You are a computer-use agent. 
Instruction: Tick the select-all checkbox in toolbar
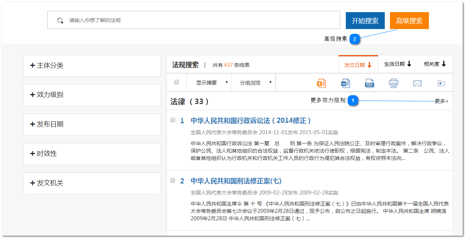coord(176,82)
